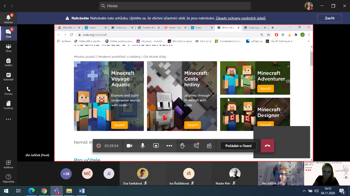Open Zásady ochrany osobních údajů link
The height and width of the screenshot is (196, 350).
tap(241, 18)
